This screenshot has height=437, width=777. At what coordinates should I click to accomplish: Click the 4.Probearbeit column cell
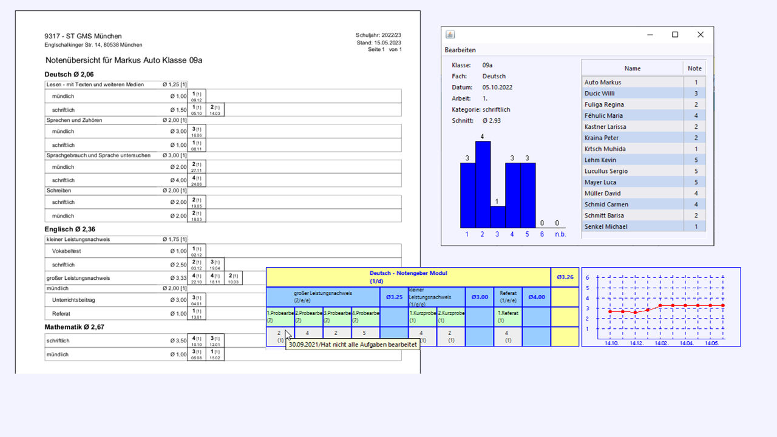pos(365,316)
